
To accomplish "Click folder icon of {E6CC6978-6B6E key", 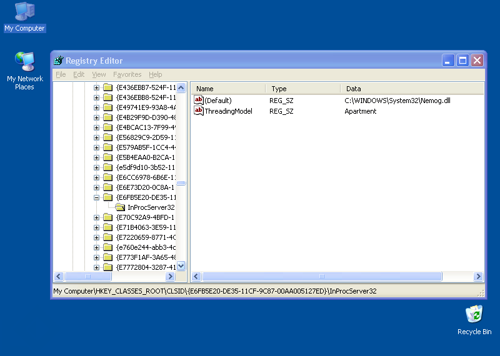I will [x=108, y=177].
